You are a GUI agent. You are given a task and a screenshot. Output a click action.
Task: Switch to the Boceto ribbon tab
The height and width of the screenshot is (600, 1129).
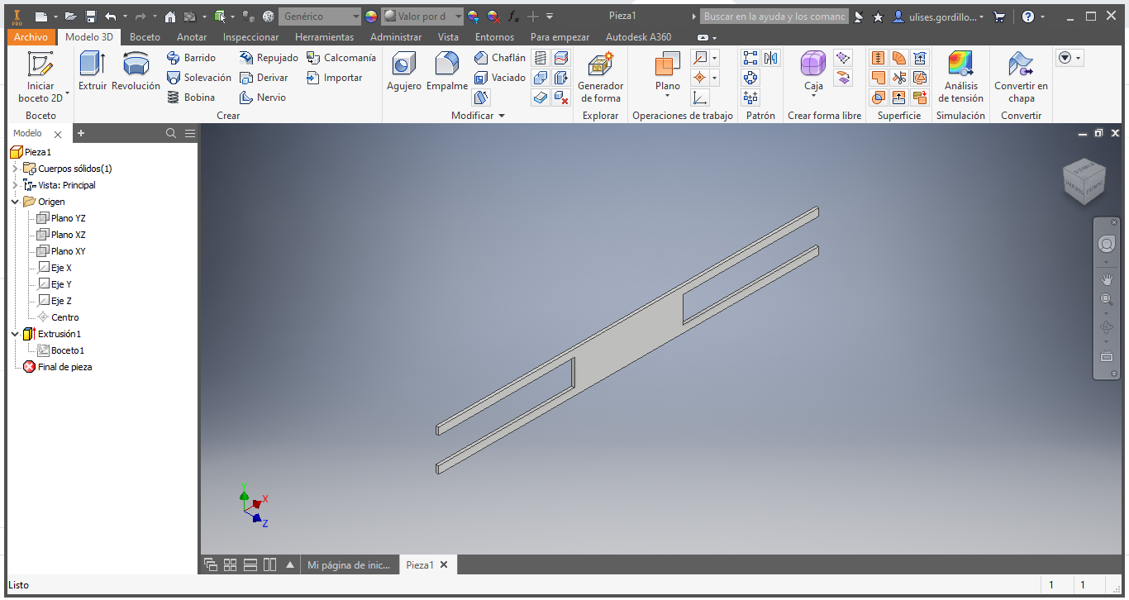[145, 37]
